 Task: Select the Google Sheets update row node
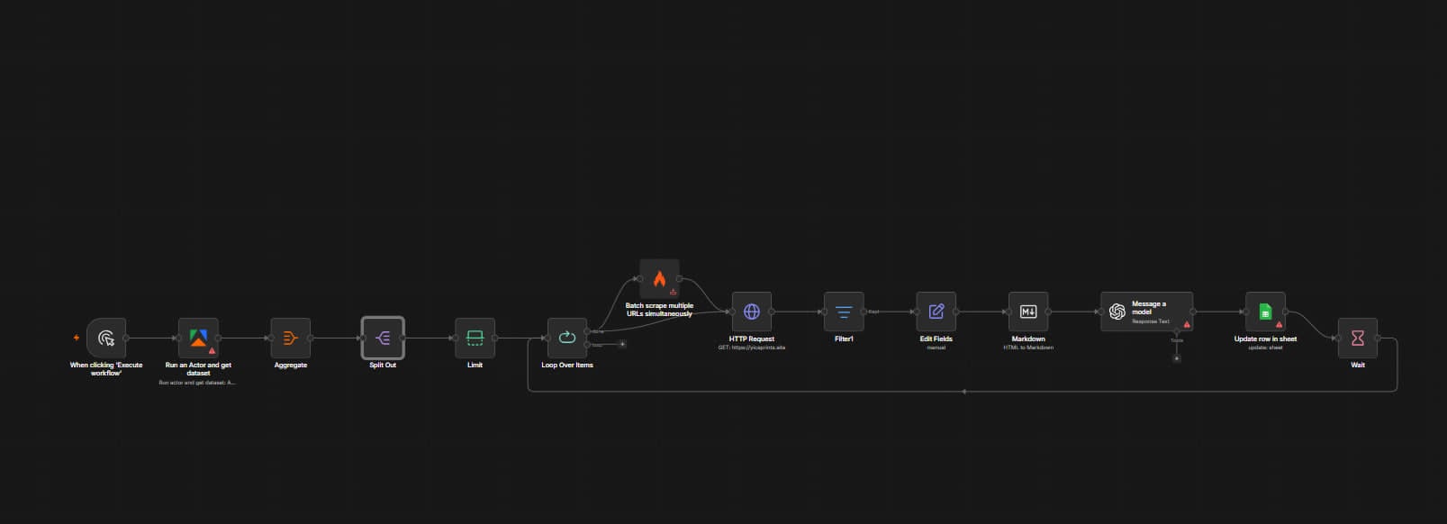(x=1265, y=312)
